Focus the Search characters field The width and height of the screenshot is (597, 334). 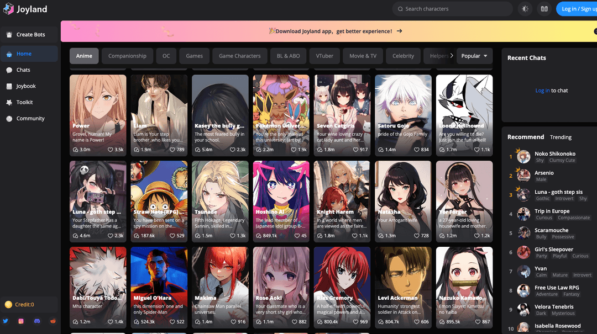452,9
